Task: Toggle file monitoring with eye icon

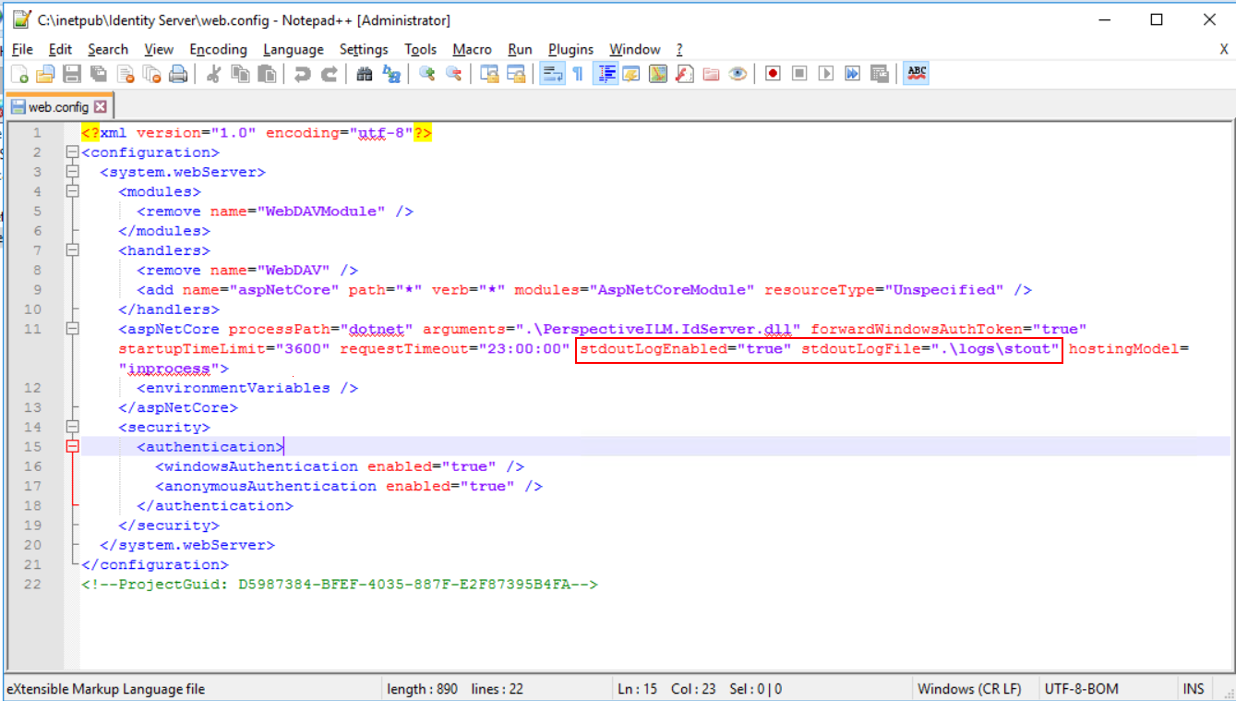Action: [x=738, y=75]
